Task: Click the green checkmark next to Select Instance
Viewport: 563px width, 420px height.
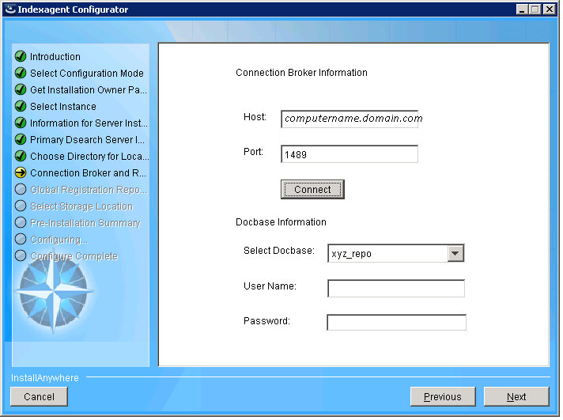Action: pyautogui.click(x=21, y=106)
